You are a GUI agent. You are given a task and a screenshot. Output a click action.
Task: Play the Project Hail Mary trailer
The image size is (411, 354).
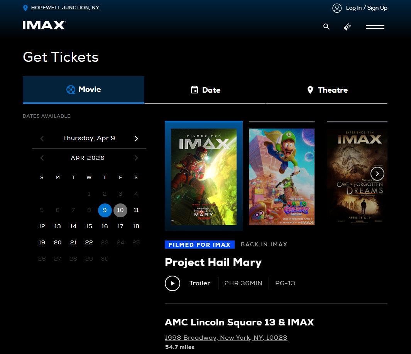(x=173, y=283)
